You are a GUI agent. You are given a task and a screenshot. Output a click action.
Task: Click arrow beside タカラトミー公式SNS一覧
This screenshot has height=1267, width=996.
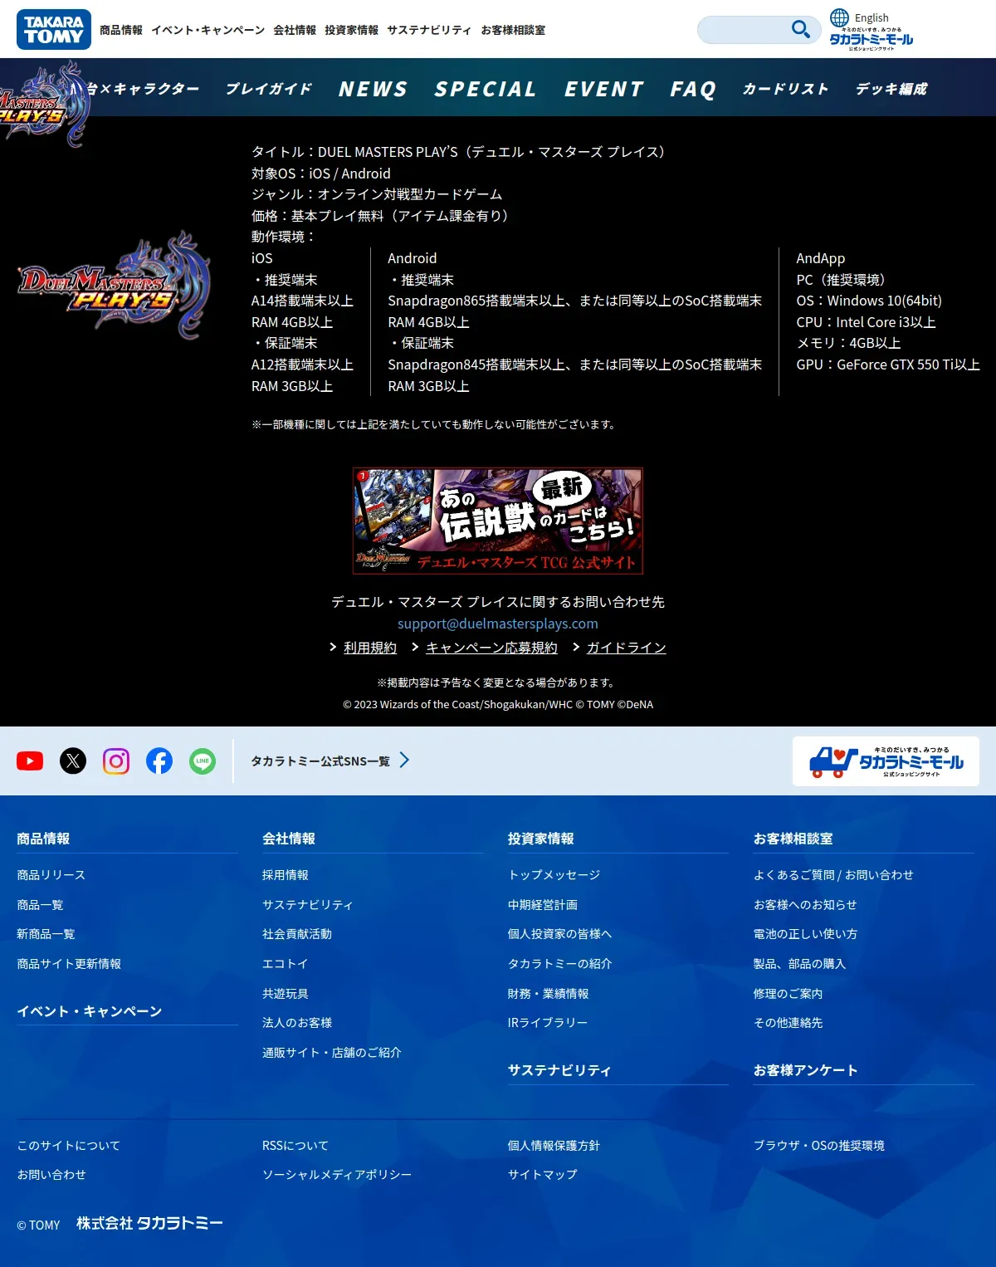coord(404,760)
